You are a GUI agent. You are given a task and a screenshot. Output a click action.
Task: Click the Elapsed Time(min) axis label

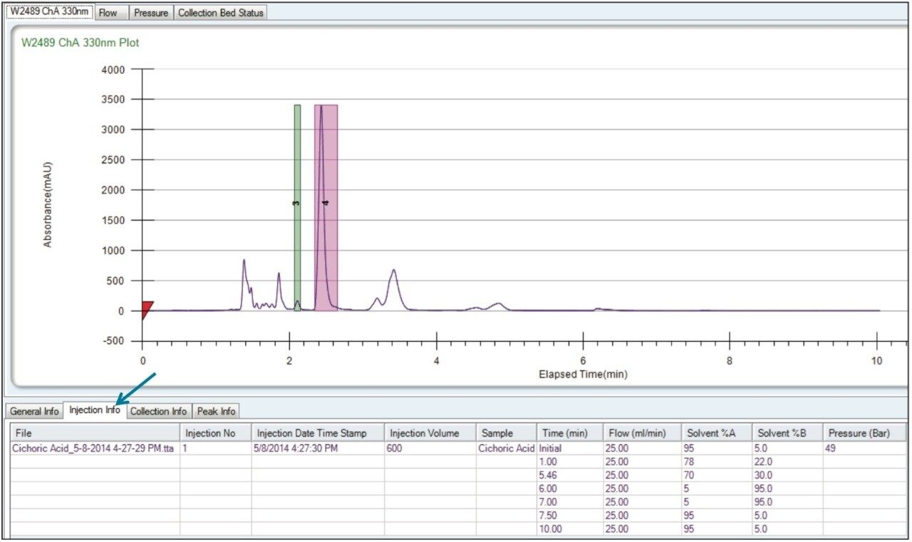pos(583,374)
